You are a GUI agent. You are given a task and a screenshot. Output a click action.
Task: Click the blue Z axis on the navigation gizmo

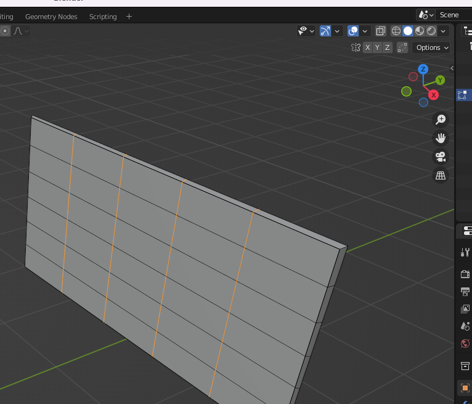click(x=423, y=69)
